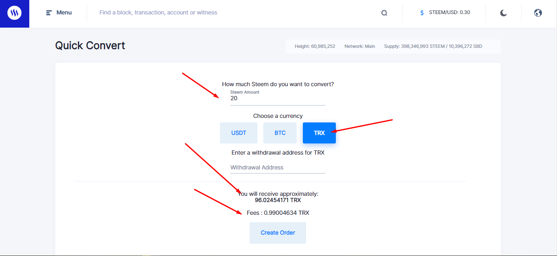
Task: Click the Network: Main text
Action: 360,46
